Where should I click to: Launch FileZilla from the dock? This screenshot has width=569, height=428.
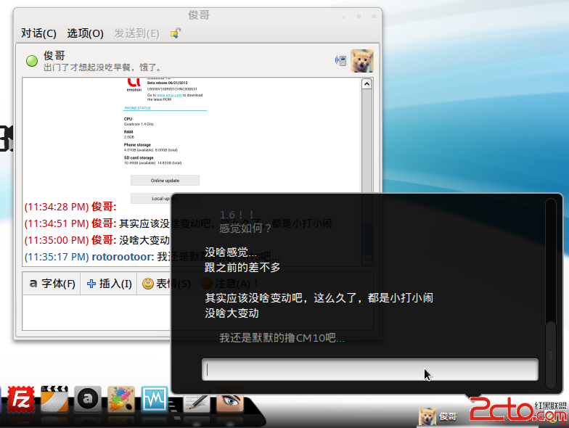(21, 400)
